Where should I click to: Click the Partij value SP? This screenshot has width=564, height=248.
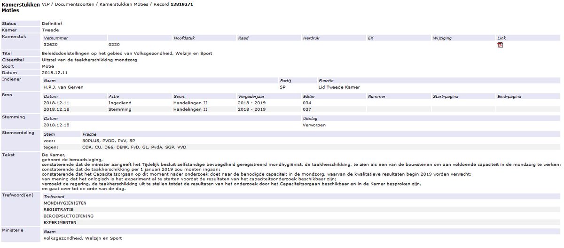tap(283, 87)
